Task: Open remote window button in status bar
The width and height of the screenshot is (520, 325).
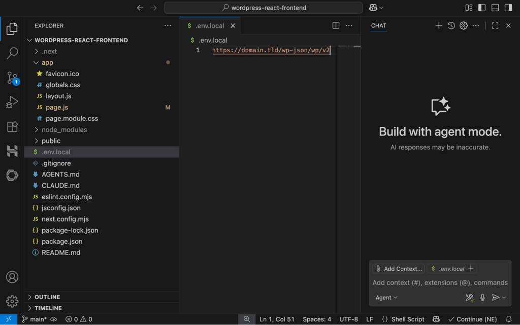Action: pos(9,319)
